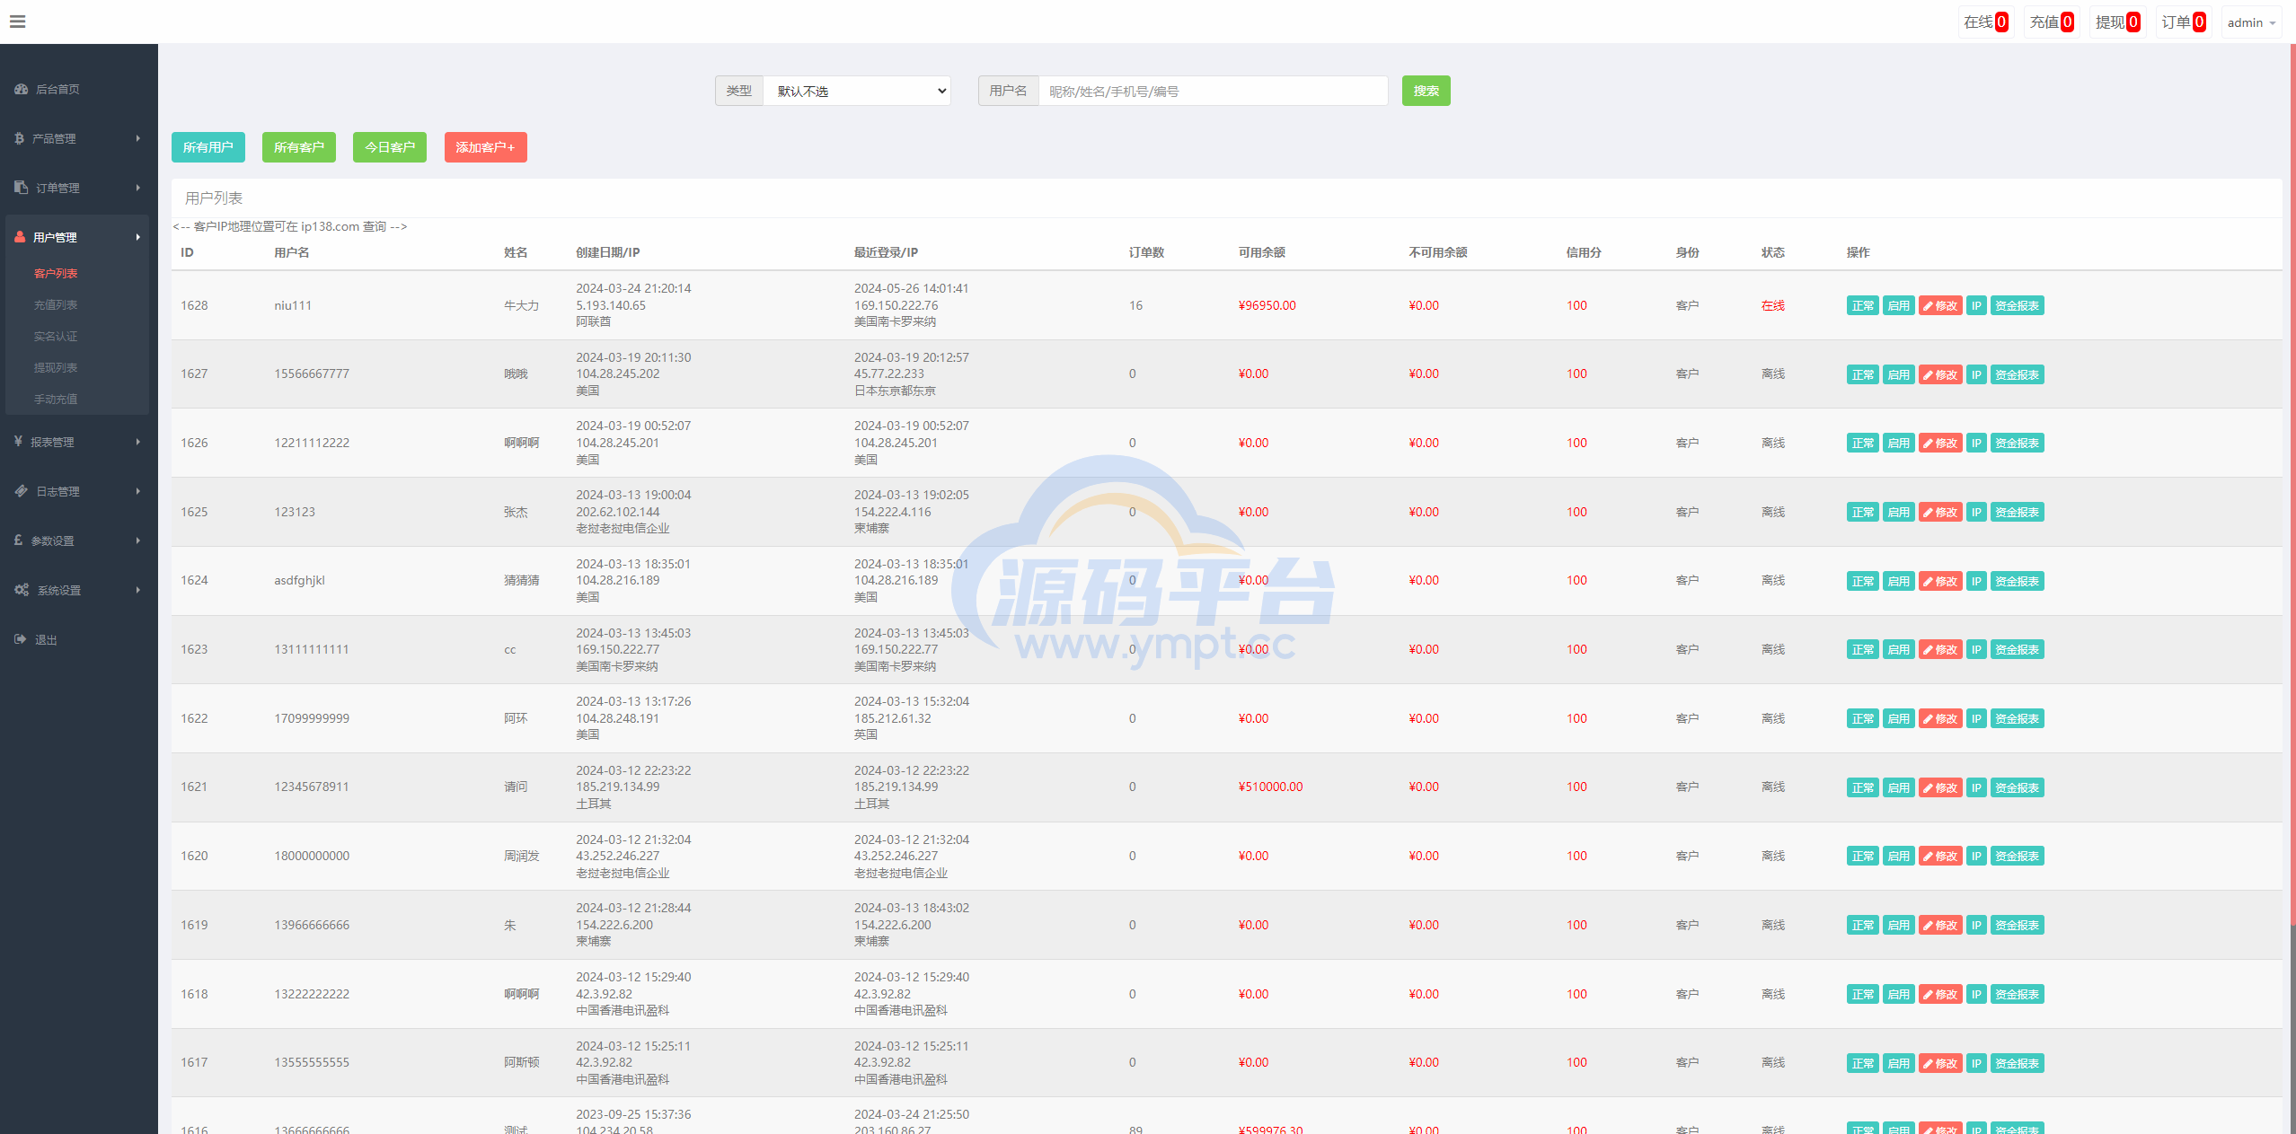
Task: Click the 报表管理 yen icon
Action: (19, 441)
